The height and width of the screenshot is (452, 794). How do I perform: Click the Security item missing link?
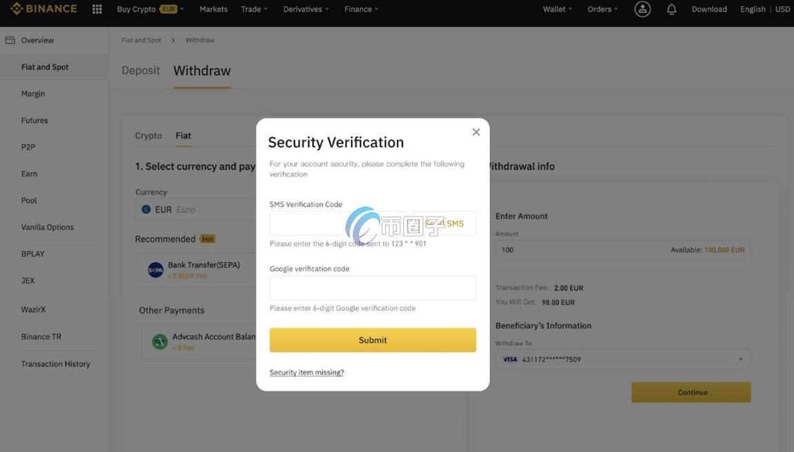pyautogui.click(x=307, y=373)
